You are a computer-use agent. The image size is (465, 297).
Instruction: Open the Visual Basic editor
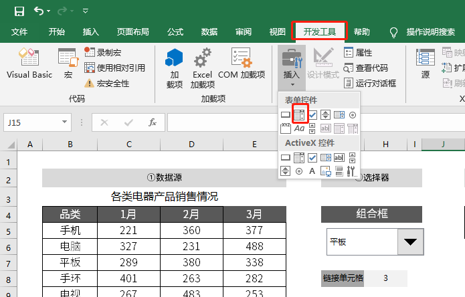tap(29, 64)
